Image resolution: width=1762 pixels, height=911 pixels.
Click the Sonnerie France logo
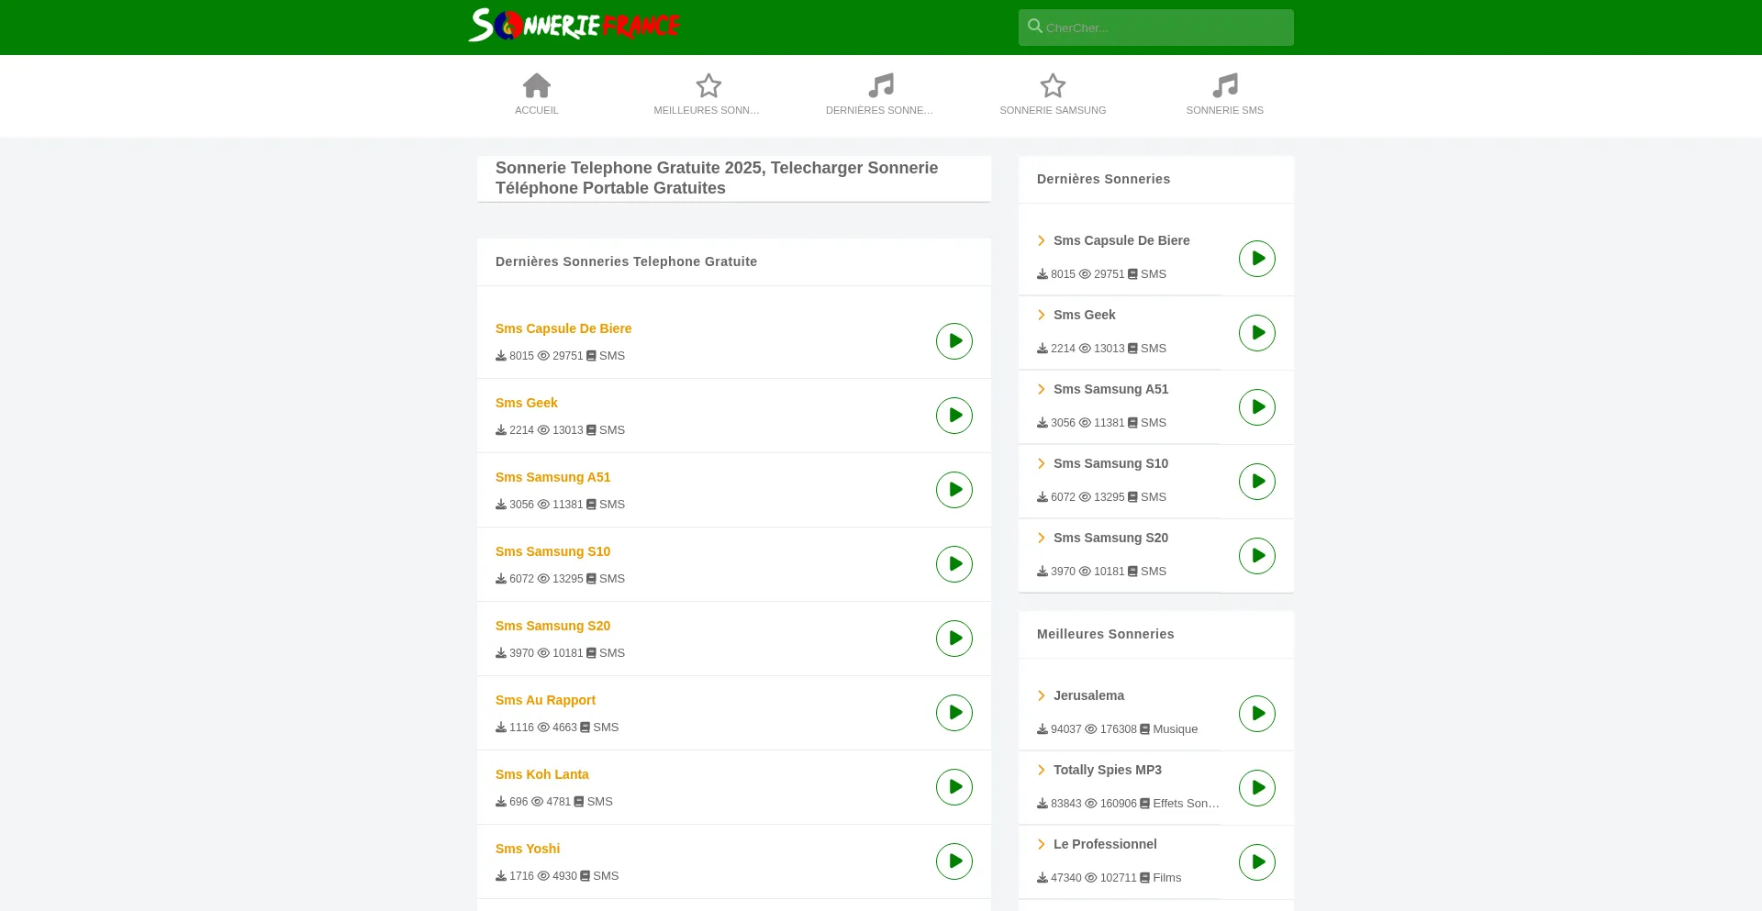tap(574, 26)
